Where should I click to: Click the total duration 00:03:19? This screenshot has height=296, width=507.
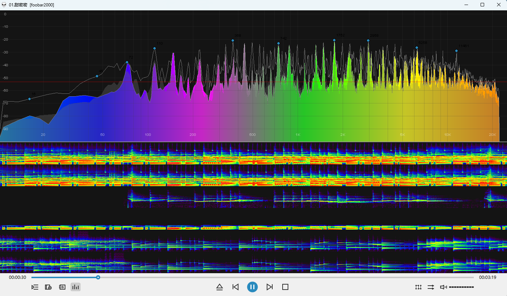(x=488, y=277)
